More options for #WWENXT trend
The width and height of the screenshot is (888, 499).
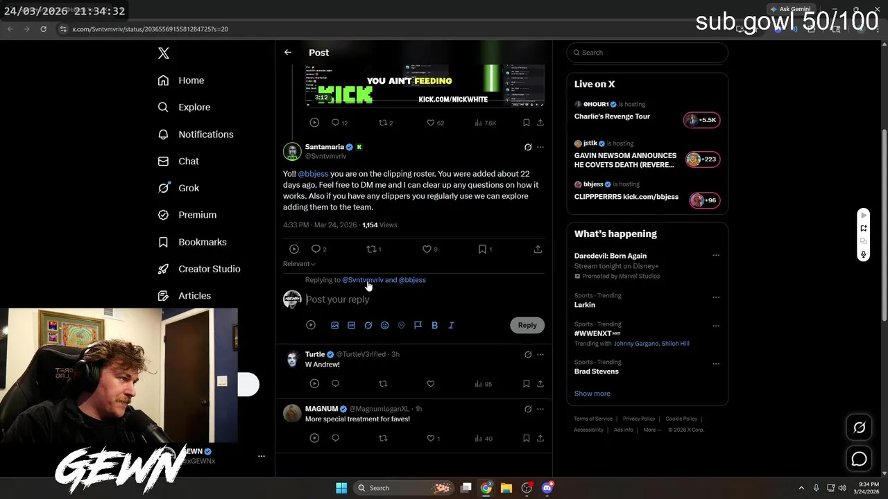click(x=716, y=326)
